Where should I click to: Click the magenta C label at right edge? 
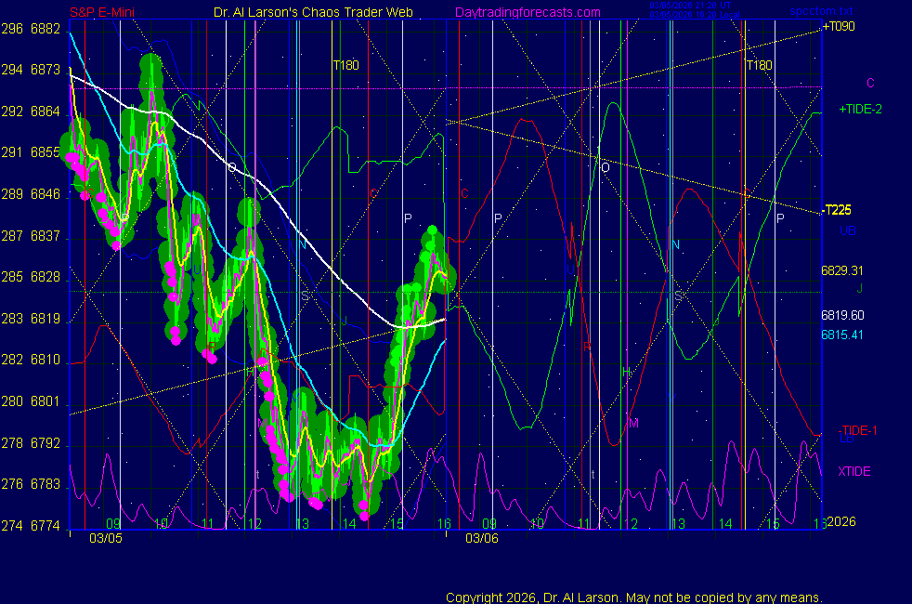(870, 83)
